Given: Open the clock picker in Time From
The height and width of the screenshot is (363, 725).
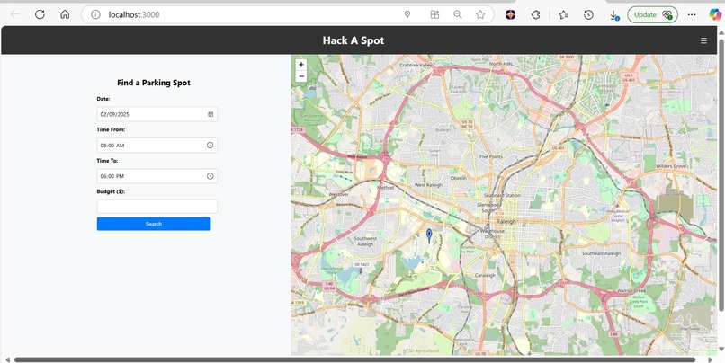Looking at the screenshot, I should coord(210,145).
